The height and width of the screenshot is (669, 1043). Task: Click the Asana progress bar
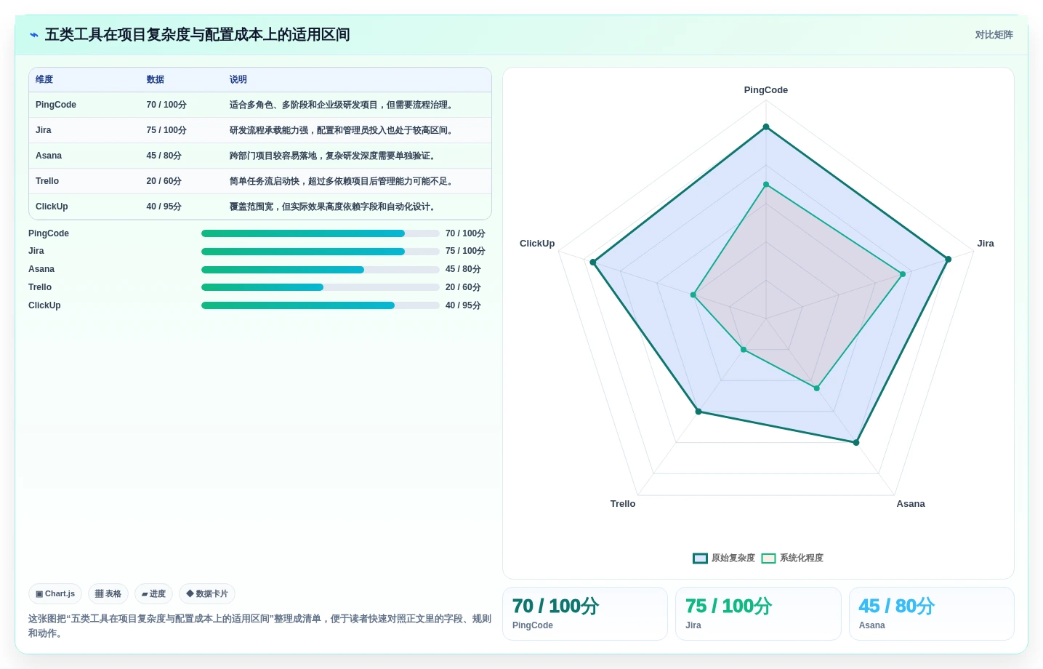[321, 270]
